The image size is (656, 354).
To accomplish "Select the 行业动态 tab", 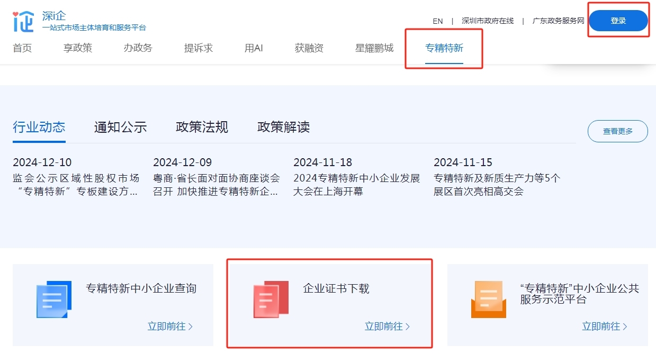I will pos(39,128).
